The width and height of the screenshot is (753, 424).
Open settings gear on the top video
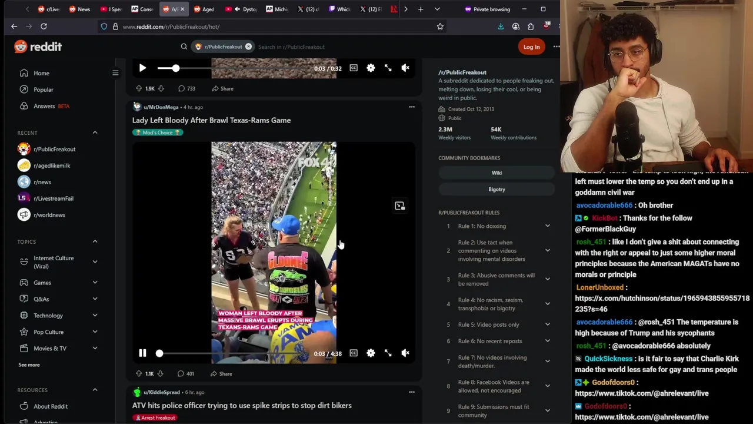[x=371, y=68]
